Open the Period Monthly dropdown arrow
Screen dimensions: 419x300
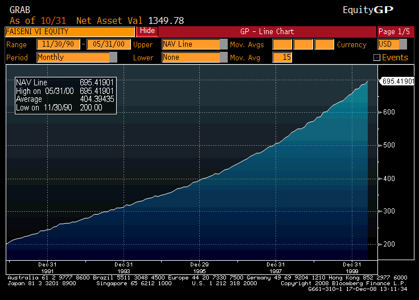(113, 57)
